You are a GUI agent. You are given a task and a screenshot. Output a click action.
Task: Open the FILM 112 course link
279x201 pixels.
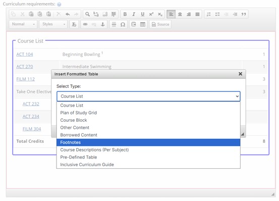pos(25,79)
